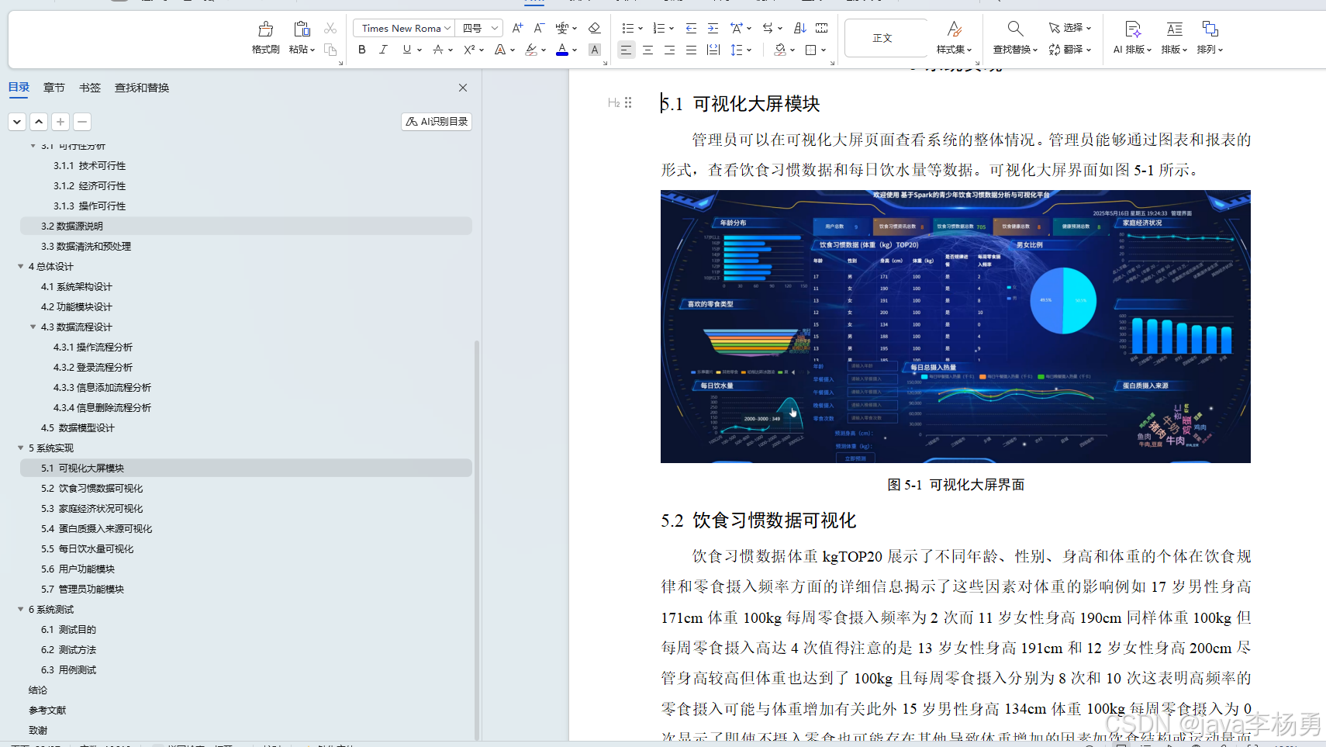The image size is (1326, 747).
Task: Click the sort A-Z icon
Action: [800, 28]
